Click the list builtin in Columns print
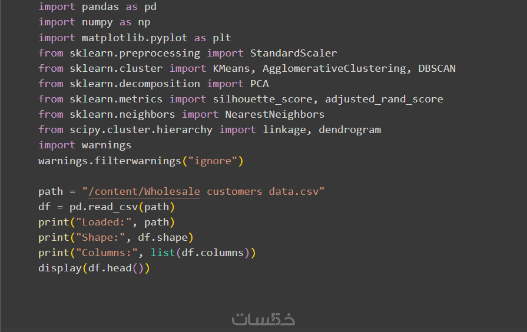The image size is (527, 332). pyautogui.click(x=163, y=253)
